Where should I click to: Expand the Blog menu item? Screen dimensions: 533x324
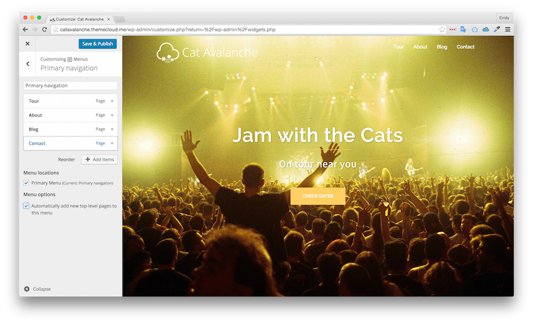tap(112, 129)
